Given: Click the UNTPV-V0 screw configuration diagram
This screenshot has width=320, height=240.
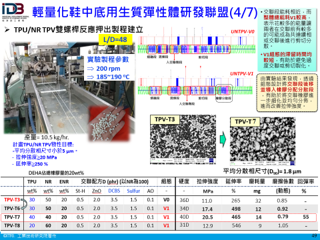Looking at the screenshot, I should 197,45.
